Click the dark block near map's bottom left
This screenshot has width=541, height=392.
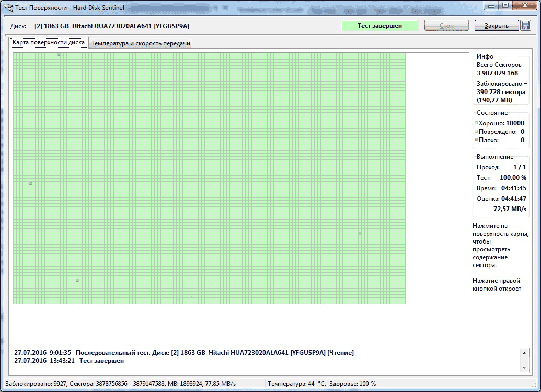78,281
